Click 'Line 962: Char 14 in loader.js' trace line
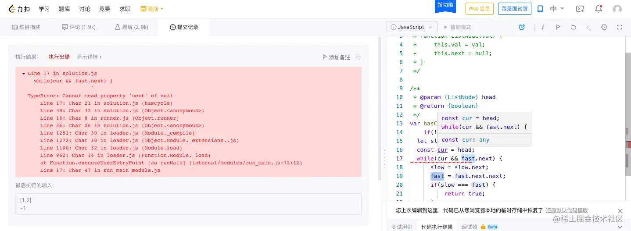 [x=125, y=155]
